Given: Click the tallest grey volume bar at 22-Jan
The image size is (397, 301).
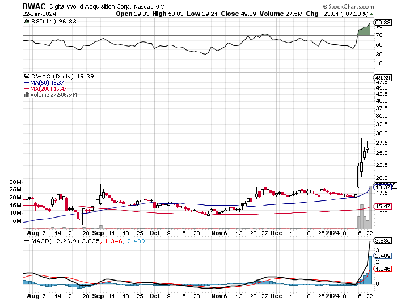Looking at the screenshot, I should pos(370,207).
